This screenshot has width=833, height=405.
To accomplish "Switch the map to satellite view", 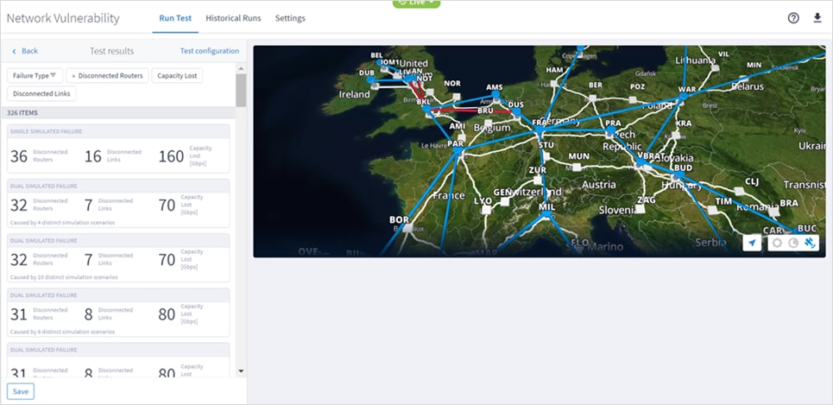I will click(810, 243).
